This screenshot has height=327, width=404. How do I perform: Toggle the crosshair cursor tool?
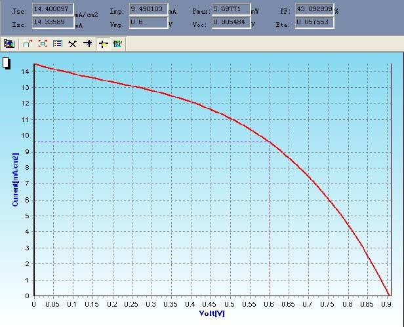click(x=103, y=44)
